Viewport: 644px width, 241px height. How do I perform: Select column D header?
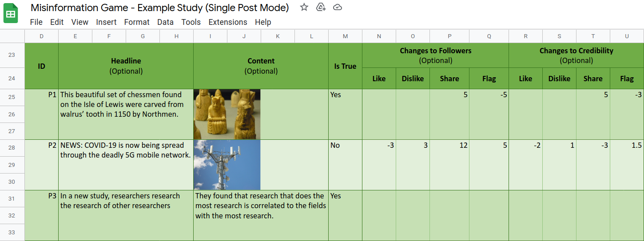click(x=41, y=36)
